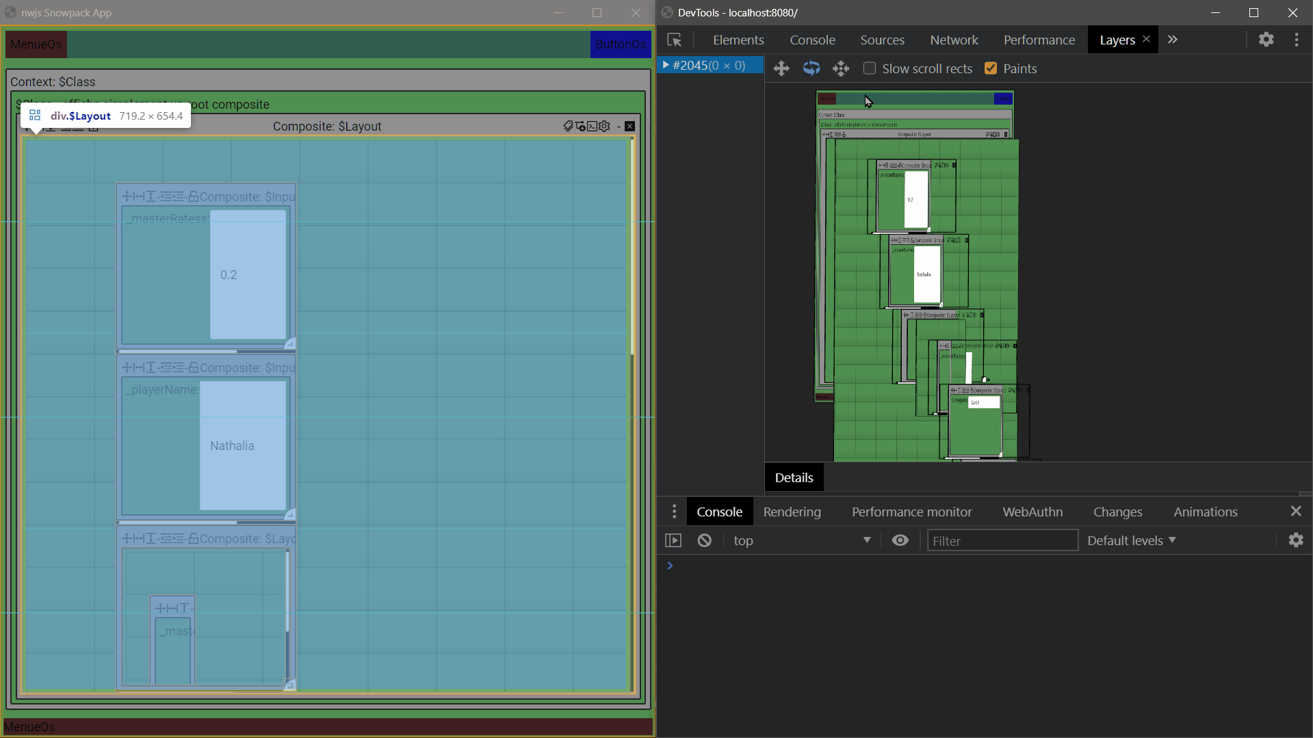Click indent icon on _masterRatess composite
Screen dimensions: 1313x738
(x=179, y=196)
